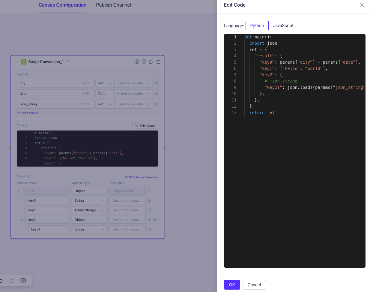
Task: Click the 'import json' line in the Edit Code editor
Action: click(x=263, y=43)
